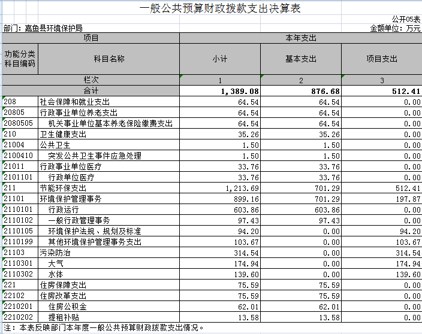Select the 197.87 project expenditure cell
The width and height of the screenshot is (422, 334).
(382, 199)
